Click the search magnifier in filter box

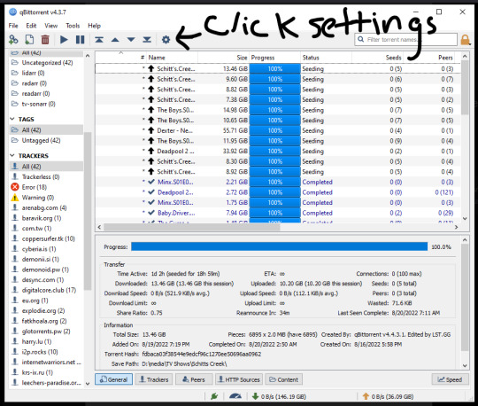tap(361, 39)
